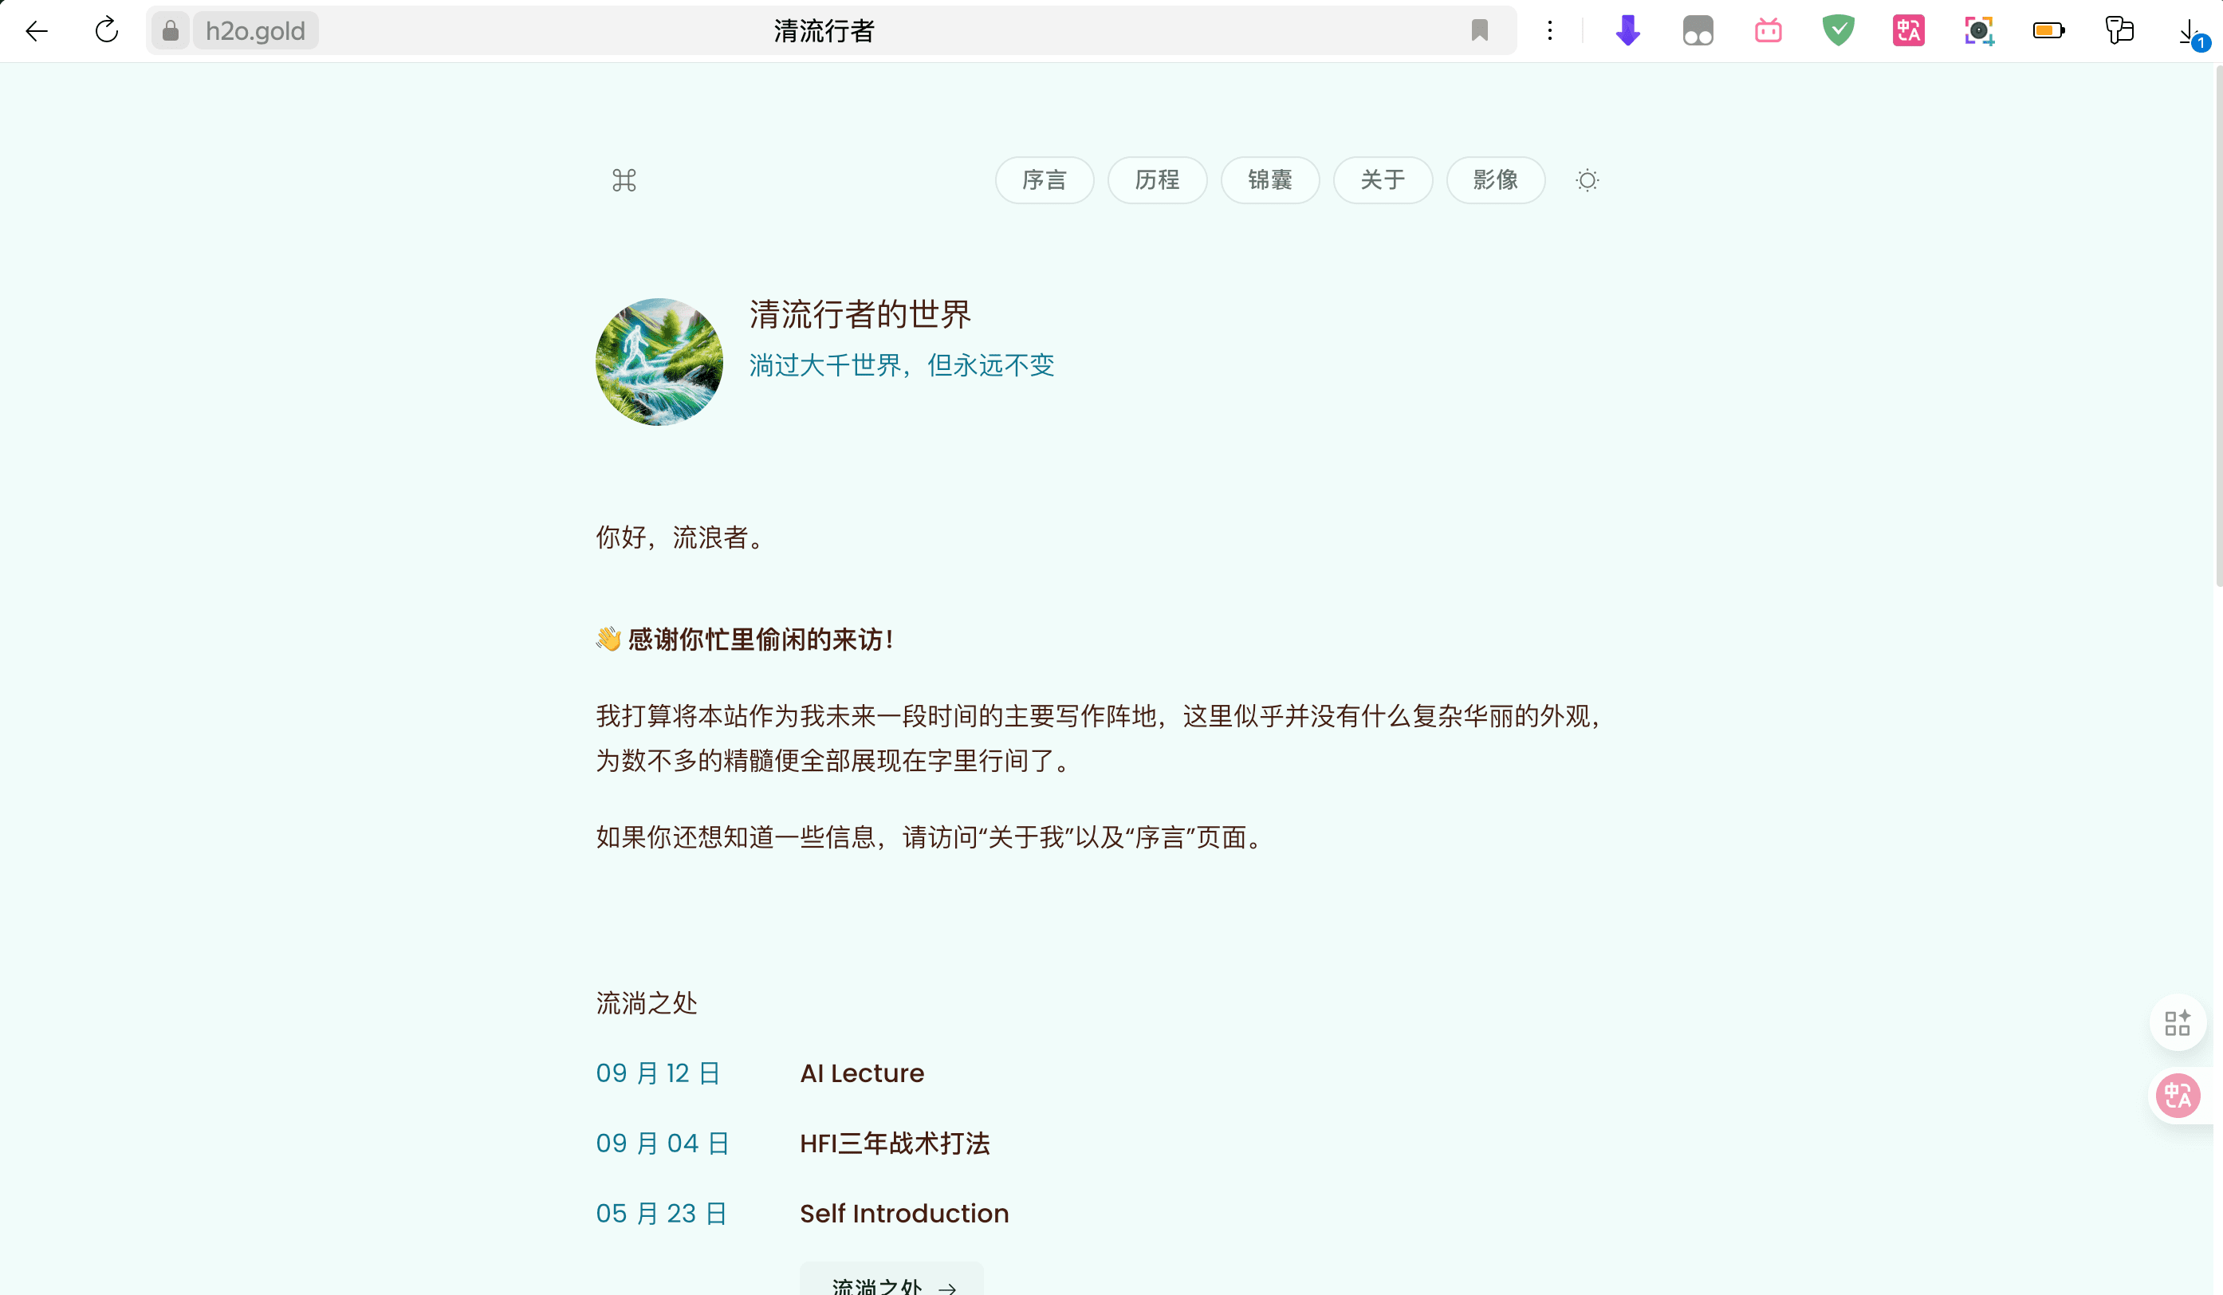Open the AI Lecture post
2223x1295 pixels.
click(861, 1073)
